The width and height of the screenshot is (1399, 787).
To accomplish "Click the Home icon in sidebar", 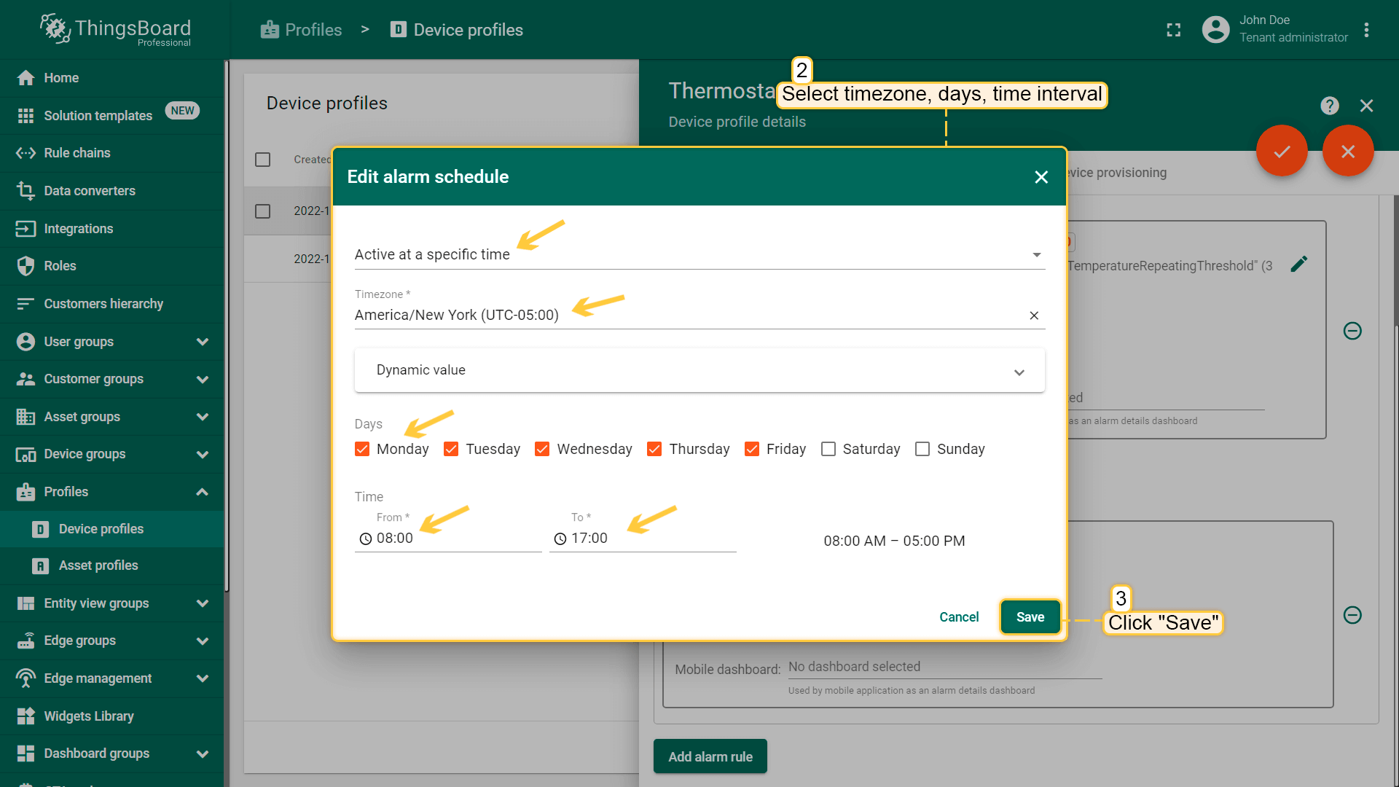I will click(26, 78).
